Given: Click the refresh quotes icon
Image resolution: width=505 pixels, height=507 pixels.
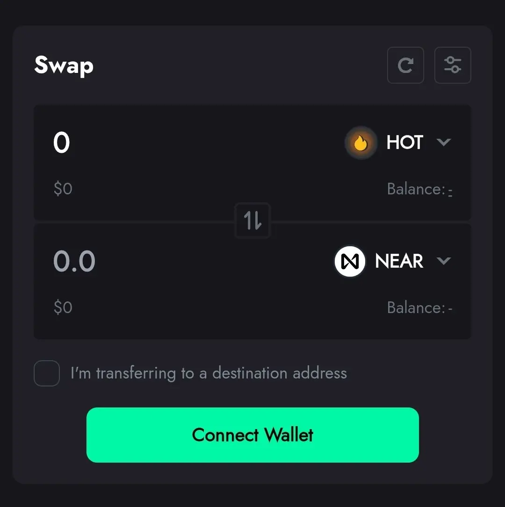Looking at the screenshot, I should click(x=405, y=65).
